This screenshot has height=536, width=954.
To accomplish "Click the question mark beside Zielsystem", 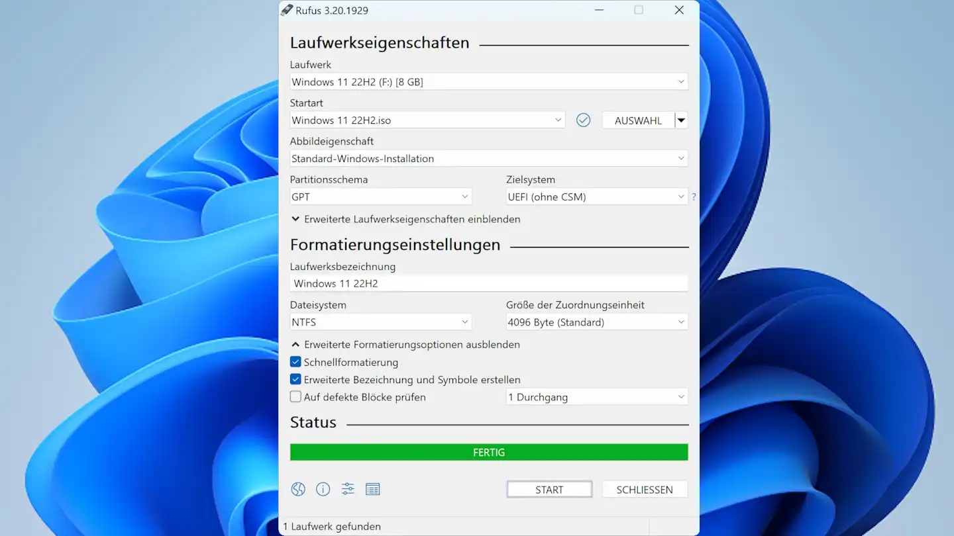I will point(694,197).
